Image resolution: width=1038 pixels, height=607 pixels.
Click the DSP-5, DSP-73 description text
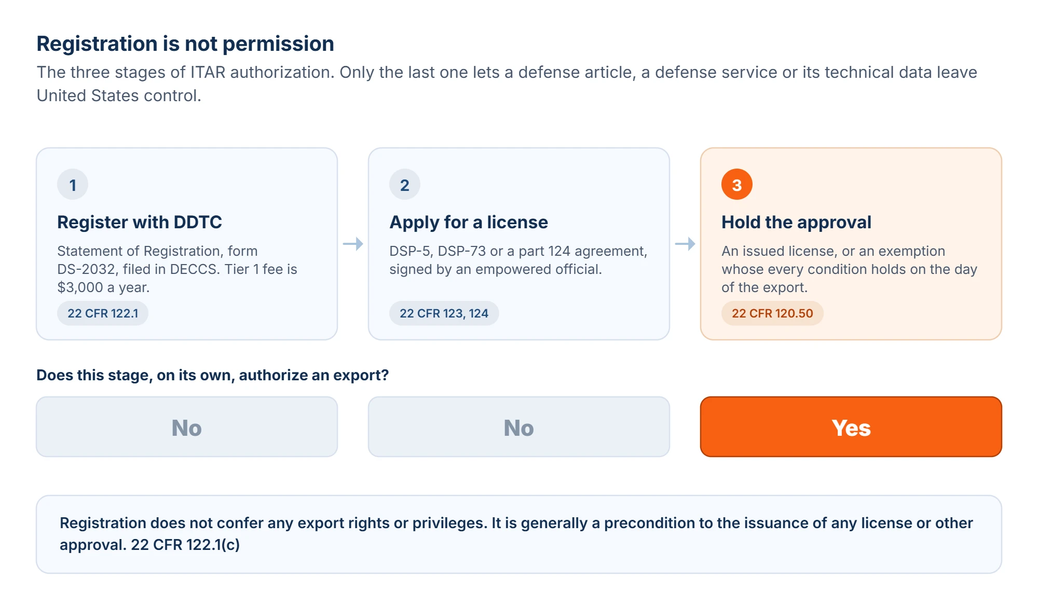(x=518, y=260)
